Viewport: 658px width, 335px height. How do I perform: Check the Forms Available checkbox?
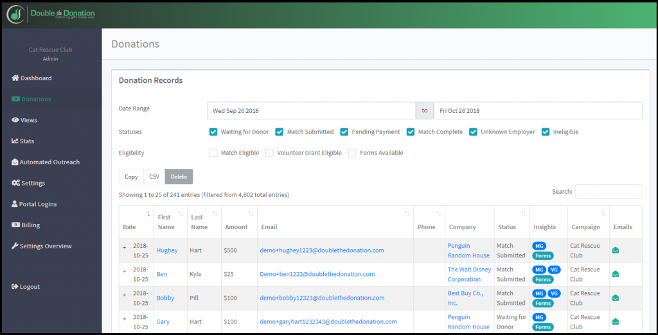tap(352, 153)
